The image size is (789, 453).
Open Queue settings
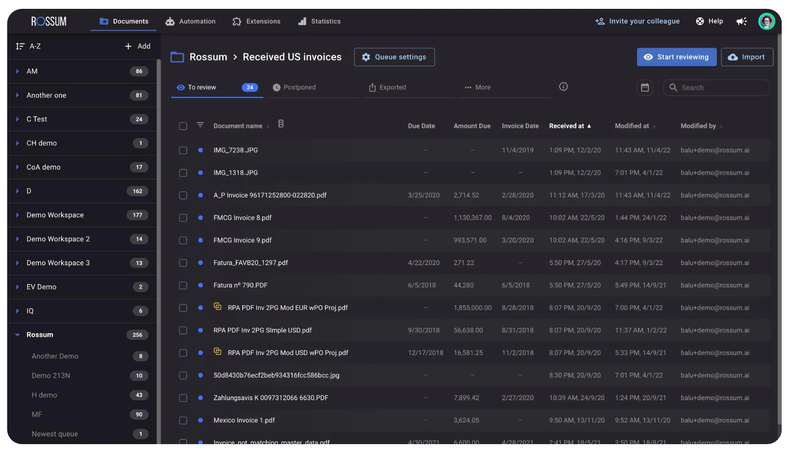(x=394, y=57)
